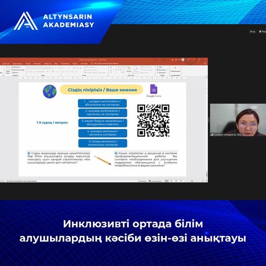The image size is (266, 266).
Task: Click the 'полностью согласен' option box
Action: click(103, 143)
